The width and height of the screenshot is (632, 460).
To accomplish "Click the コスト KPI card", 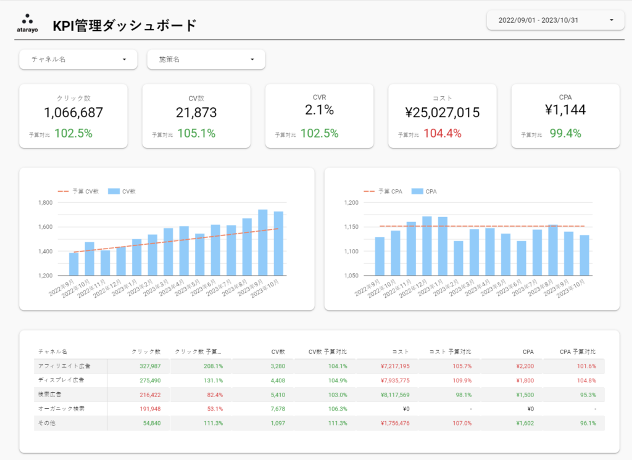I will [442, 115].
